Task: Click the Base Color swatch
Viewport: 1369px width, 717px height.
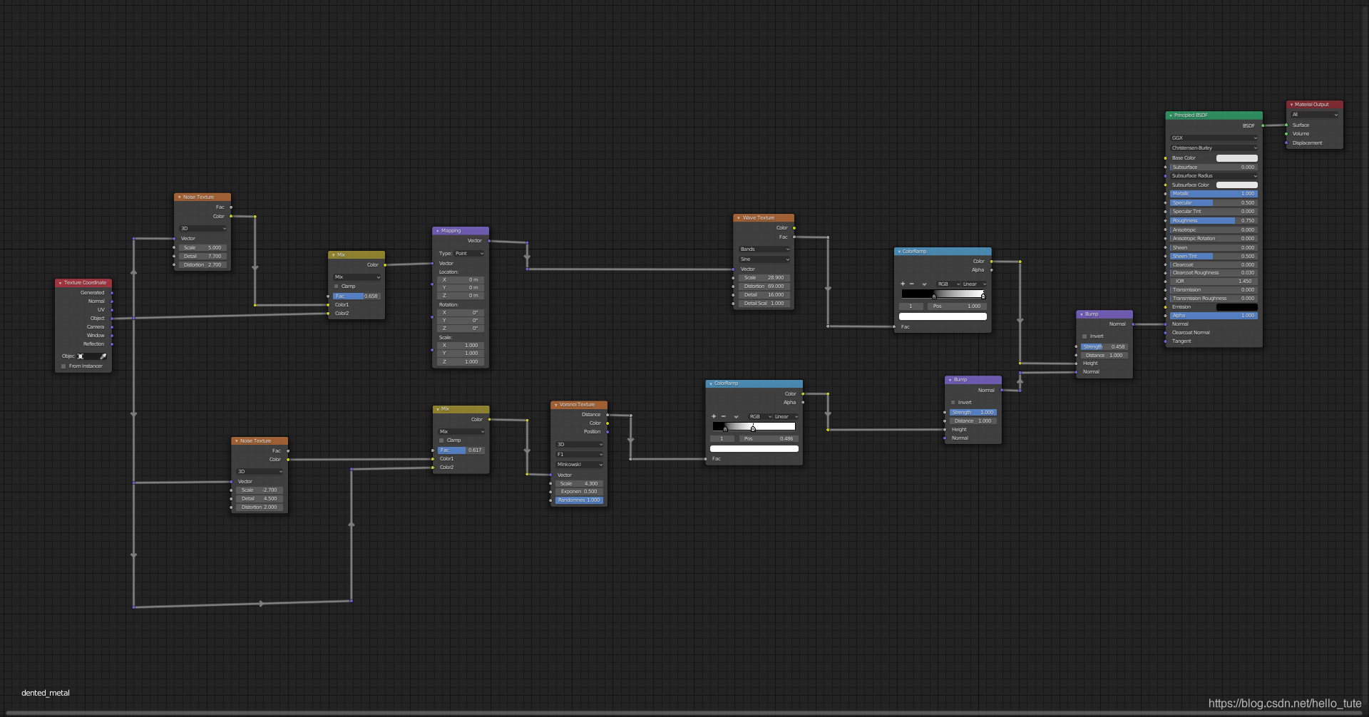Action: tap(1237, 158)
